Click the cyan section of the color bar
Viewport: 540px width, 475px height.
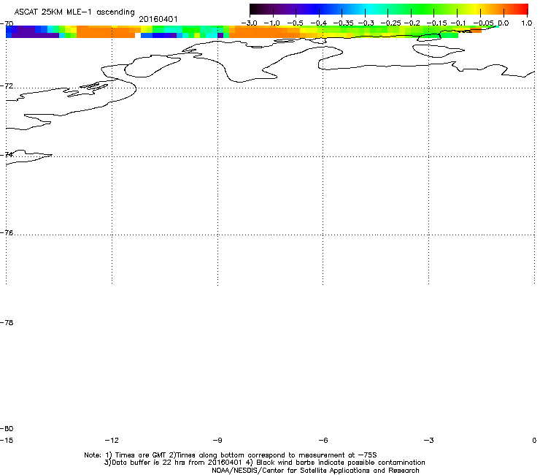369,9
